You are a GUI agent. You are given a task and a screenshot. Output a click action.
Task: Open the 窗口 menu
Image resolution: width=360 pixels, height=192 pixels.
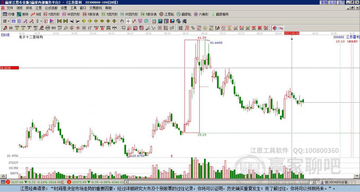tap(83, 8)
